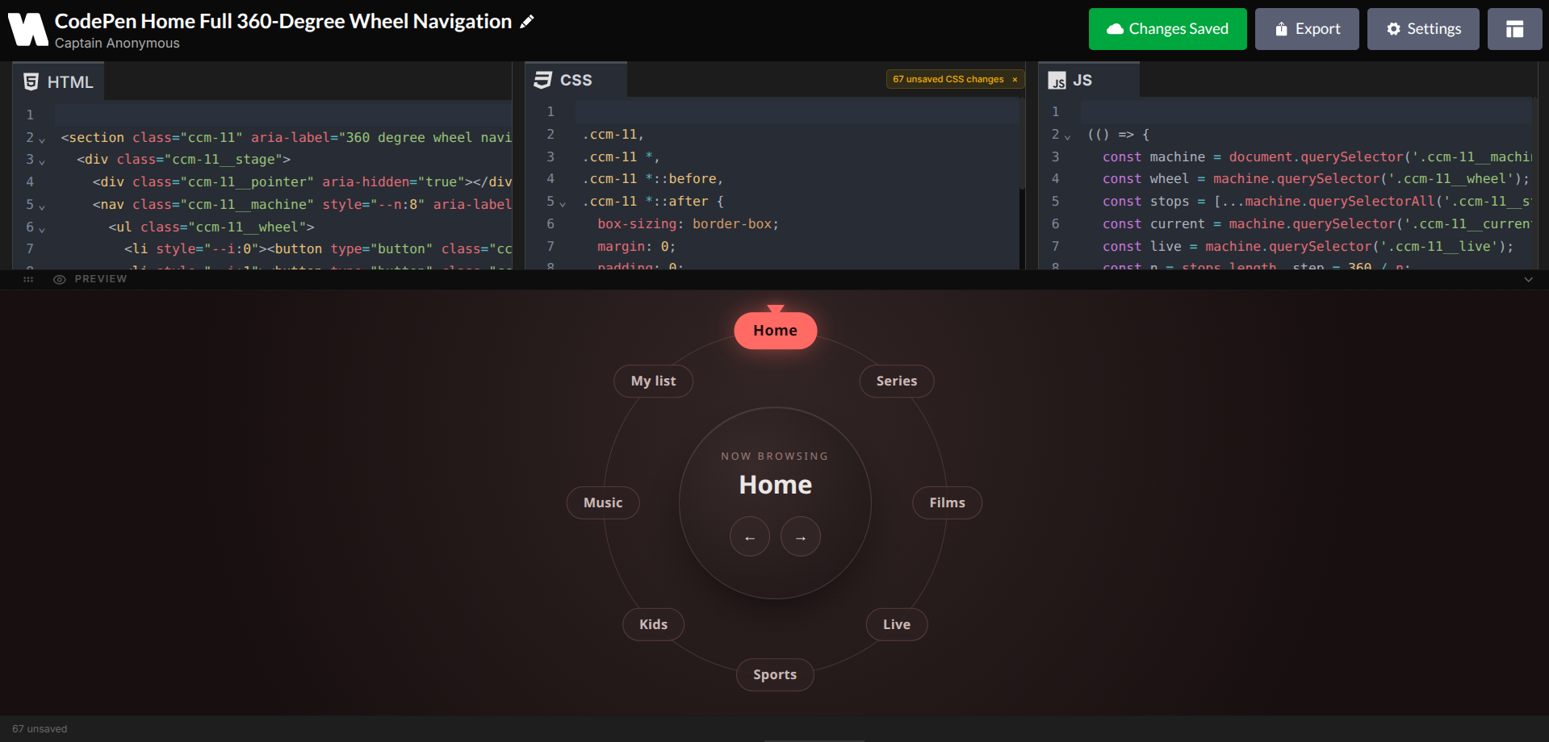Fold CSS line 5 rule block
1549x742 pixels.
click(x=563, y=203)
